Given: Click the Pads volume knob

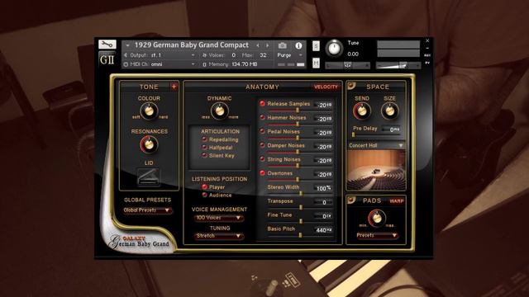Looking at the screenshot, I should tap(377, 218).
